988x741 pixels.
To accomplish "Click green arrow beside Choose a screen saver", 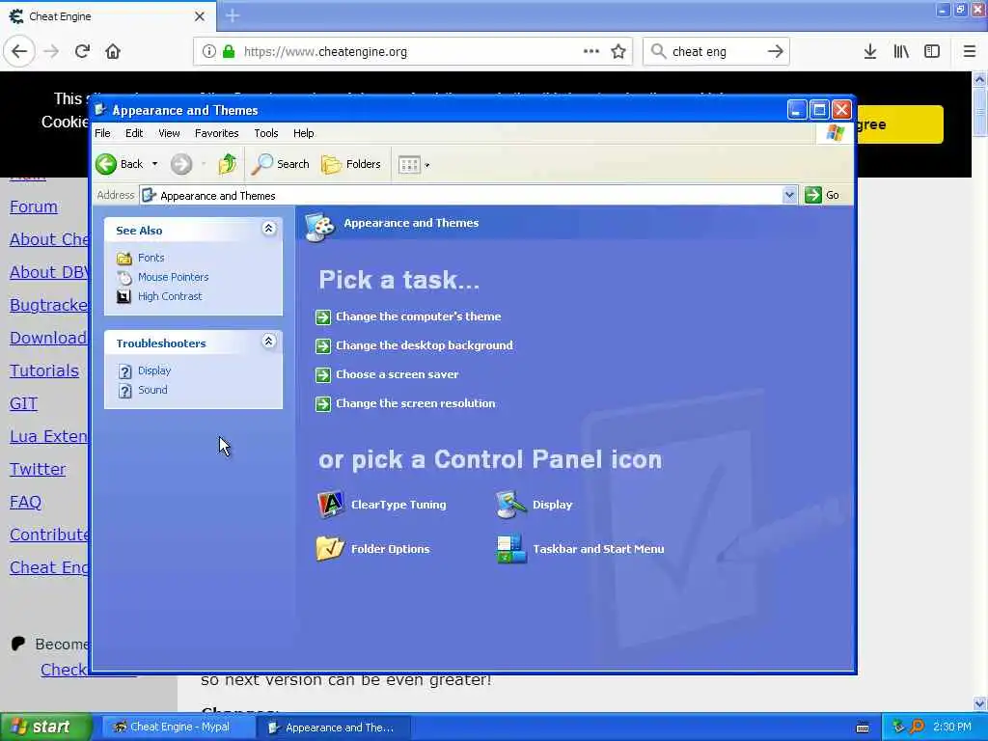I will click(322, 375).
